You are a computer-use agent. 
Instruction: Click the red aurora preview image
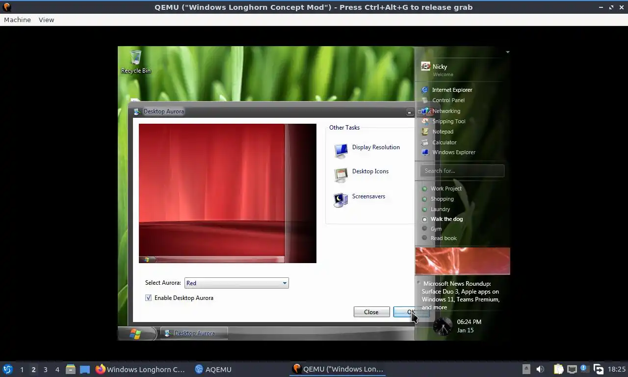click(228, 193)
